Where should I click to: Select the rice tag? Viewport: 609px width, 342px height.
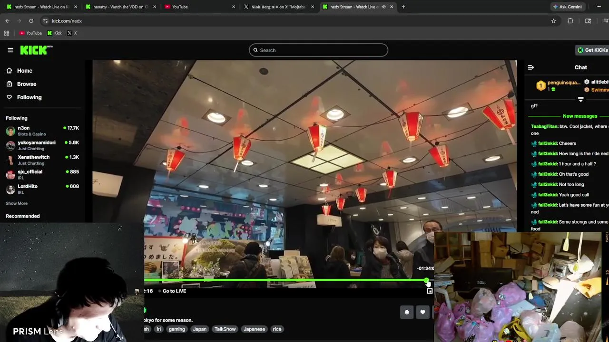277,329
